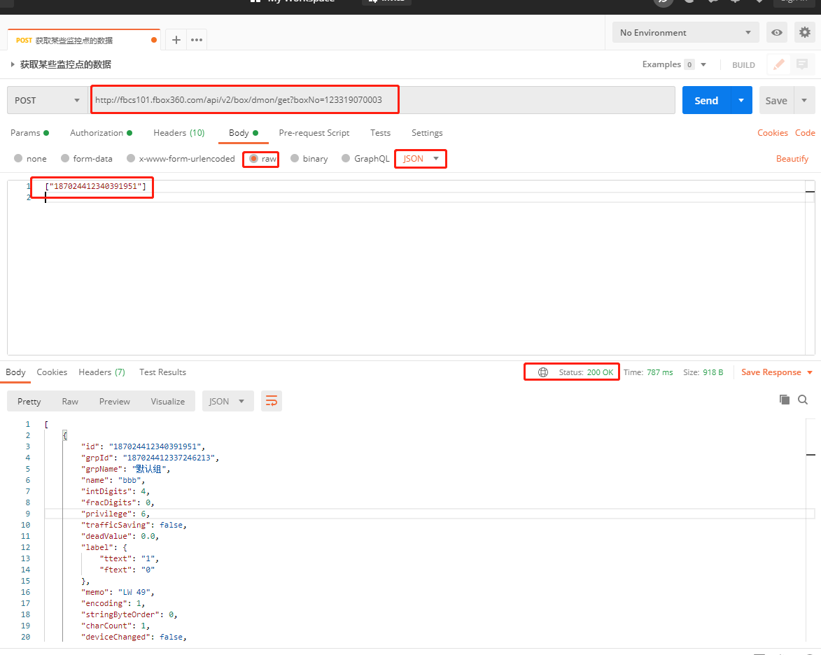Copy the response with the copy icon
The height and width of the screenshot is (655, 821).
785,400
